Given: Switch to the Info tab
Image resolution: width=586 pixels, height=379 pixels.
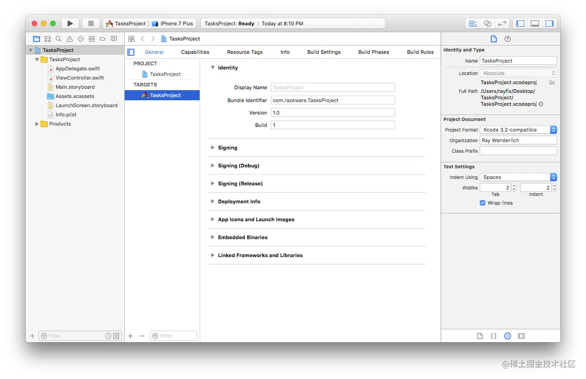Looking at the screenshot, I should tap(285, 52).
